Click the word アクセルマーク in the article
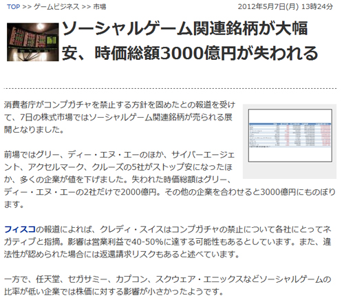This screenshot has width=344, height=300. 56,167
